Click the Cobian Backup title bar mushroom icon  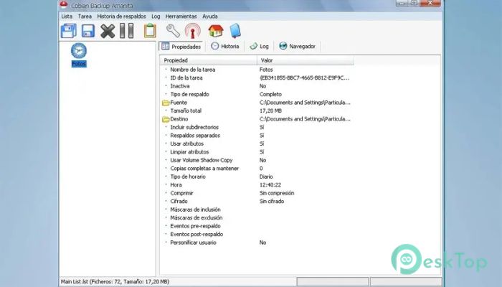[64, 4]
